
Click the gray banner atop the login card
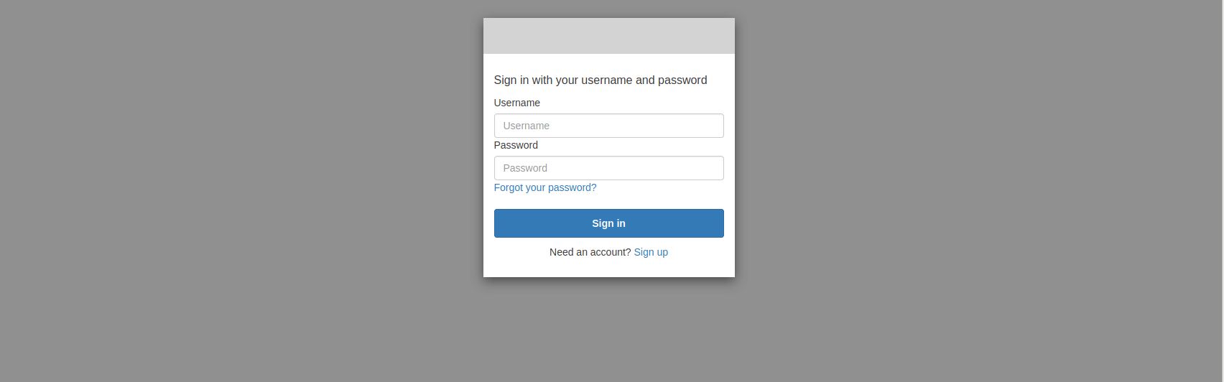[608, 36]
